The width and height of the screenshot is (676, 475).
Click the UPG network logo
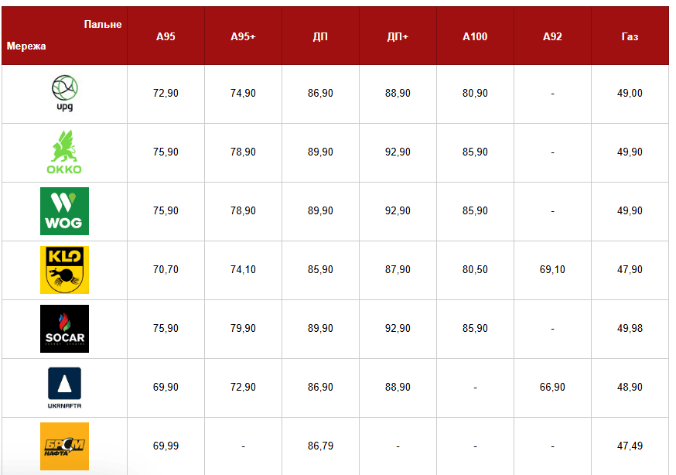pos(64,94)
